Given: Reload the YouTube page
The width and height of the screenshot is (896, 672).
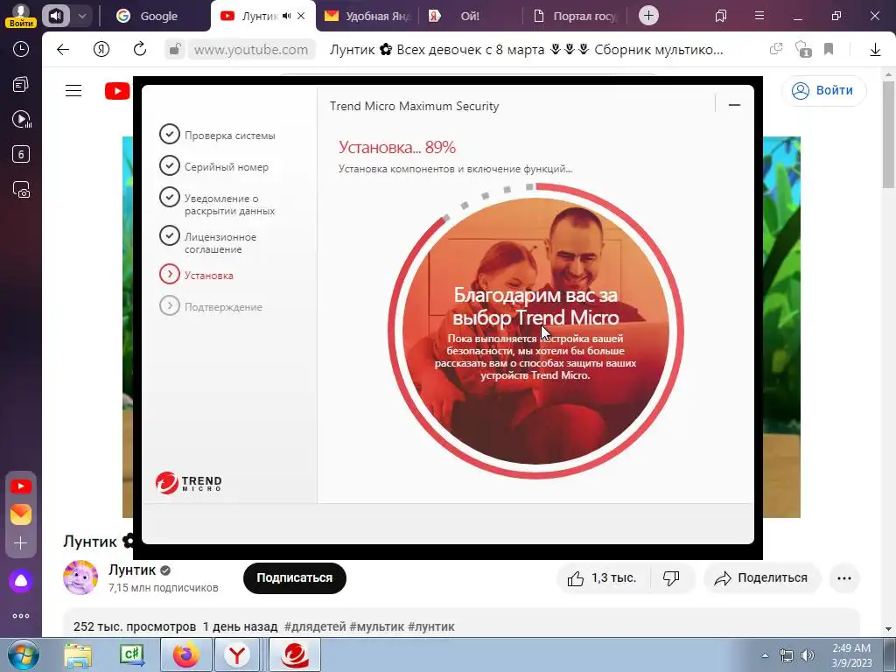Looking at the screenshot, I should (140, 50).
